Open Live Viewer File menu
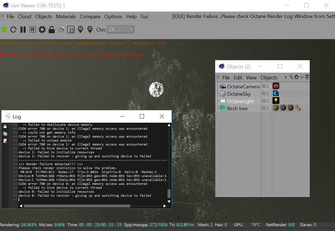Image resolution: width=335 pixels, height=231 pixels. pyautogui.click(x=10, y=16)
